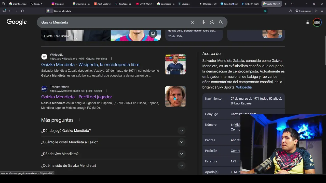This screenshot has width=326, height=183.
Task: Click the 'Iniciar sesión' button
Action: [x=303, y=11]
